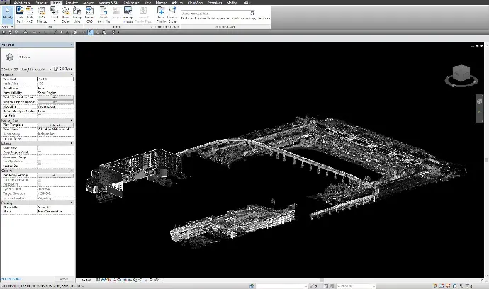Click Edit button for Rendering Settings

pyautogui.click(x=55, y=176)
